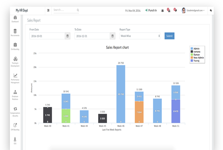223x150 pixels.
Task: Click the purple 8 470 segment in Week-51
Action: coord(176,111)
